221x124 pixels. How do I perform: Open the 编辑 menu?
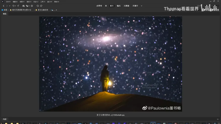pos(15,2)
